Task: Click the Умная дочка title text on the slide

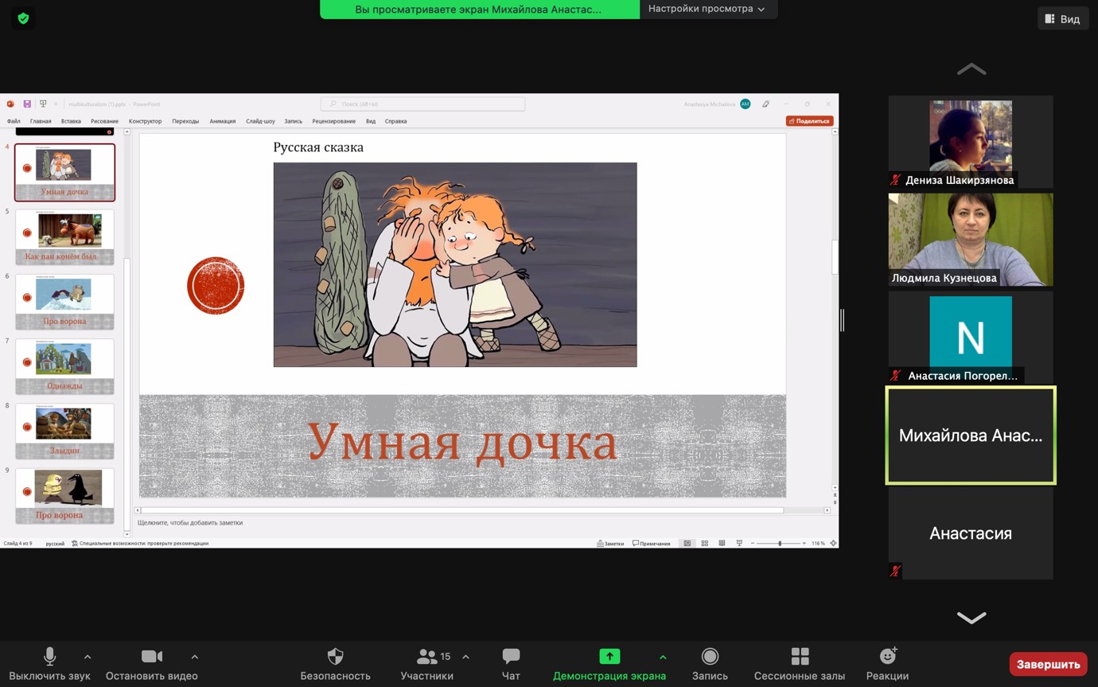Action: (462, 443)
